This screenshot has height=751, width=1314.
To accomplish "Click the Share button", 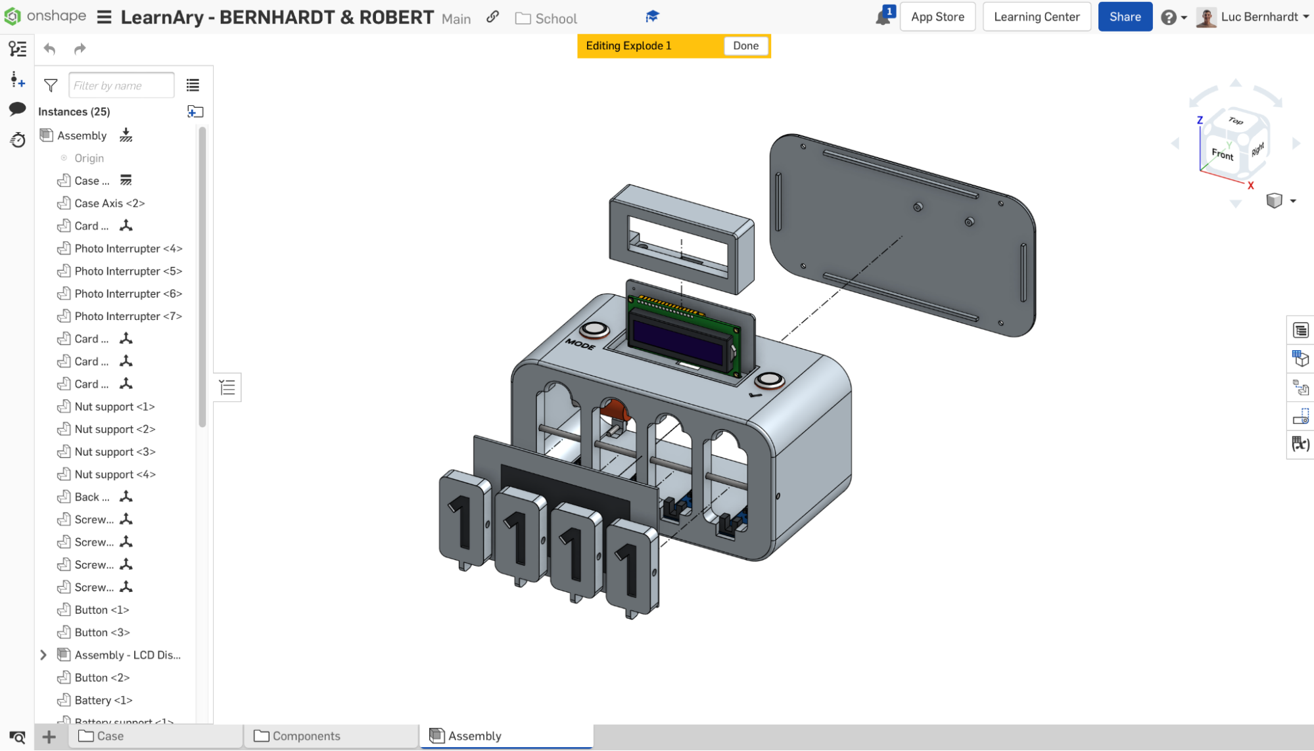I will (x=1125, y=16).
